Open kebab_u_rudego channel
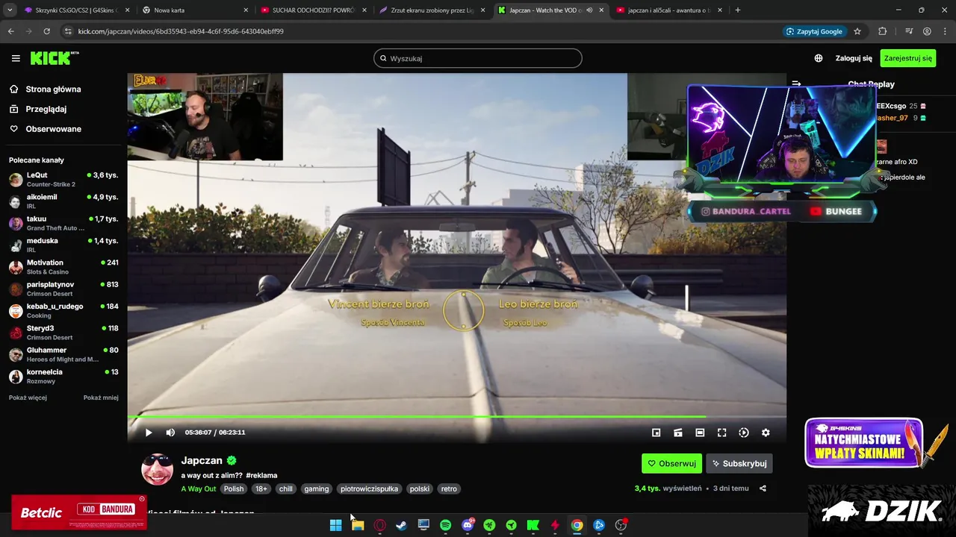 click(x=63, y=311)
